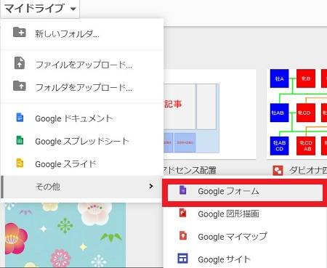Open the アドセンス配置 file thumbnail
The height and width of the screenshot is (268, 327).
[x=210, y=114]
